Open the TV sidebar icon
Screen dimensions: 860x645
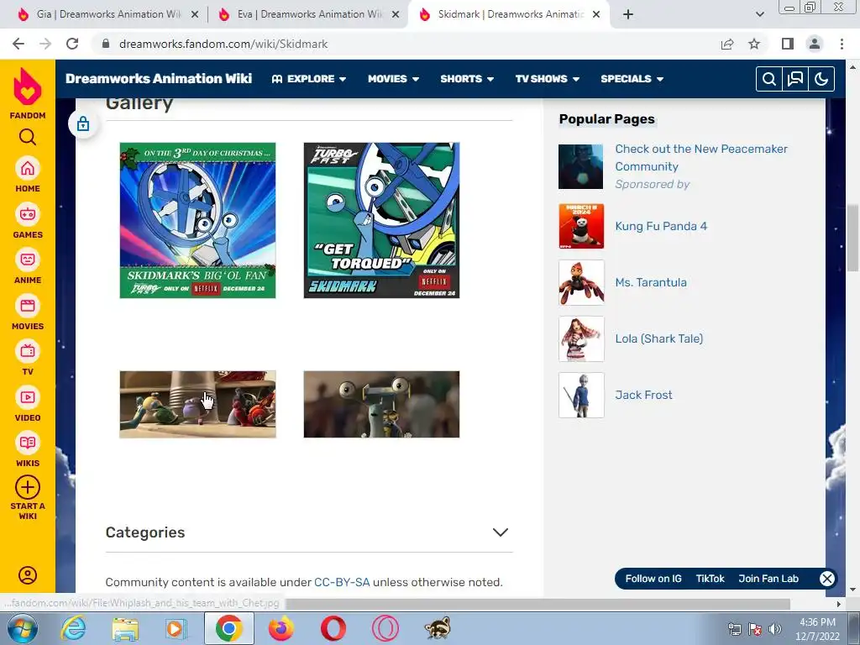coord(28,351)
